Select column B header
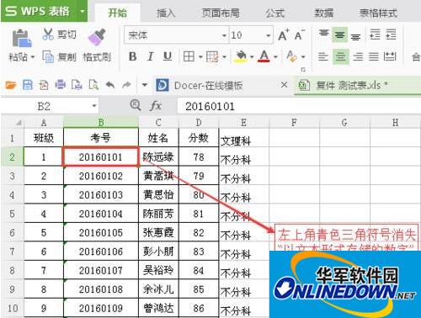 point(101,122)
